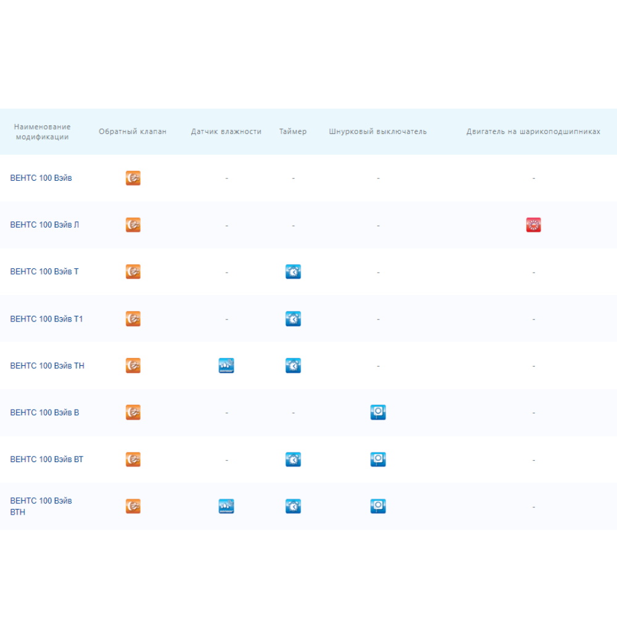Screen dimensions: 617x617
Task: Click backdraft valve icon in Вэйв ТН row
Action: coord(133,365)
